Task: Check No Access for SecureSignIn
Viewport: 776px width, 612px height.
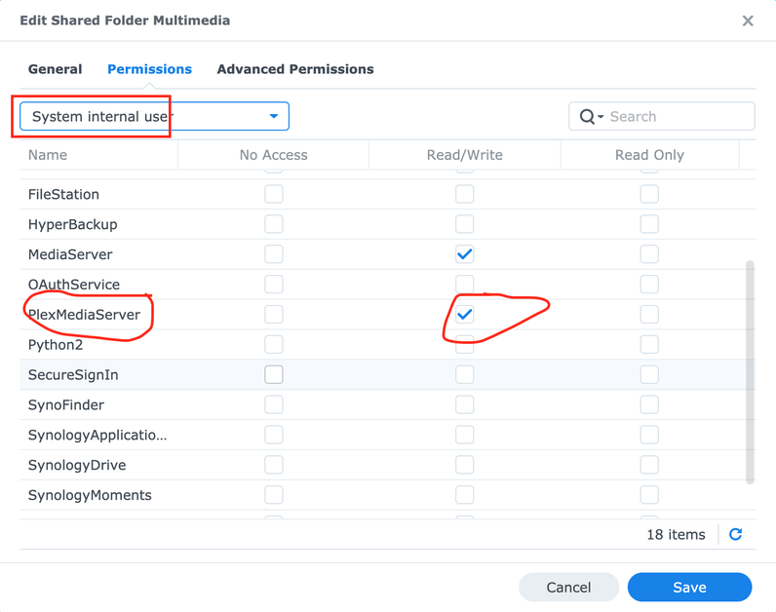Action: 274,374
